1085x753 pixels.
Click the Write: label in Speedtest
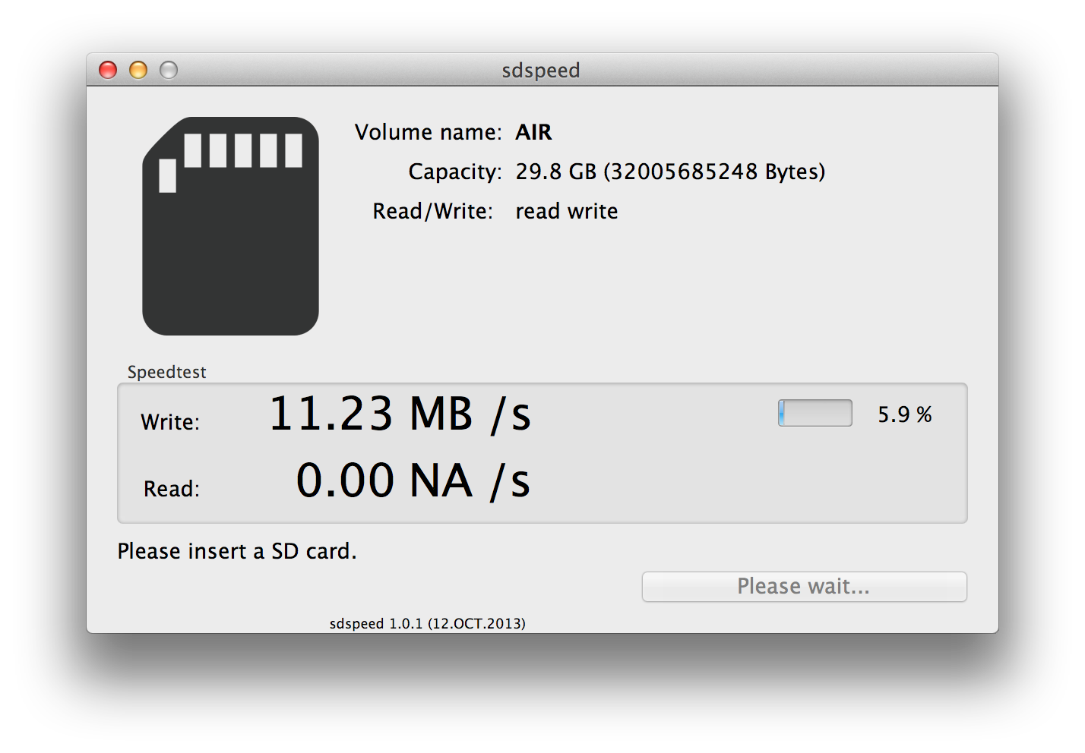pos(170,422)
